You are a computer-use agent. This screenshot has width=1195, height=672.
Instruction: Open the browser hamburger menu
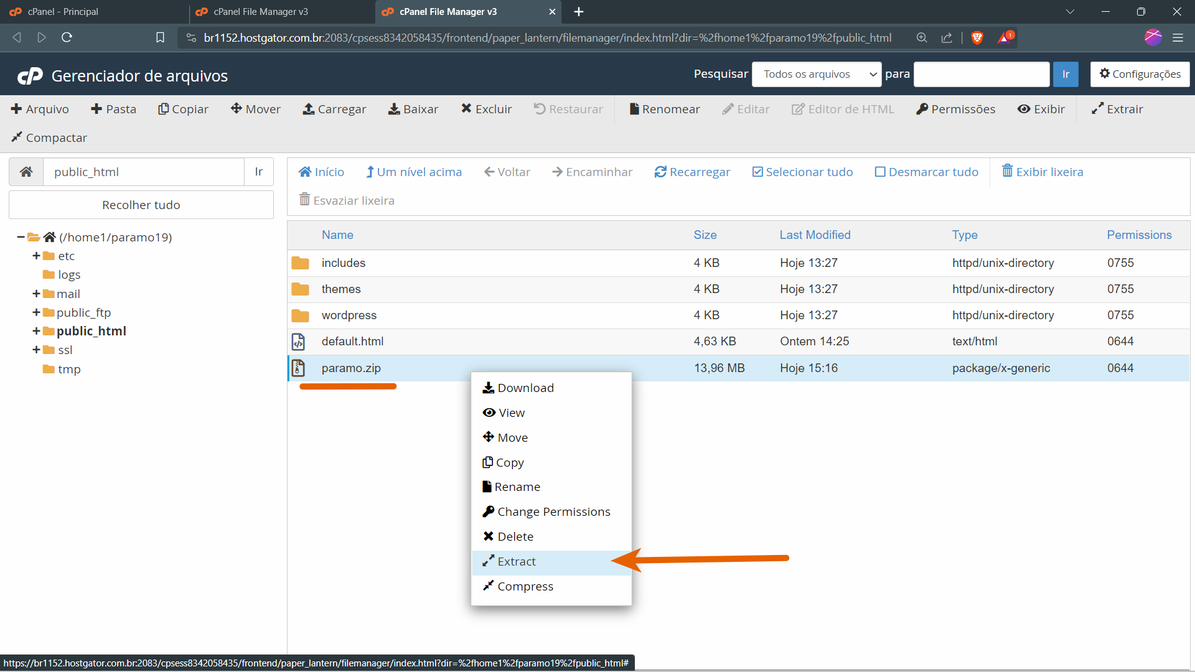point(1178,37)
